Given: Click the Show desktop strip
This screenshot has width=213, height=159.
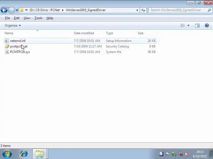Looking at the screenshot, I should tap(211, 154).
